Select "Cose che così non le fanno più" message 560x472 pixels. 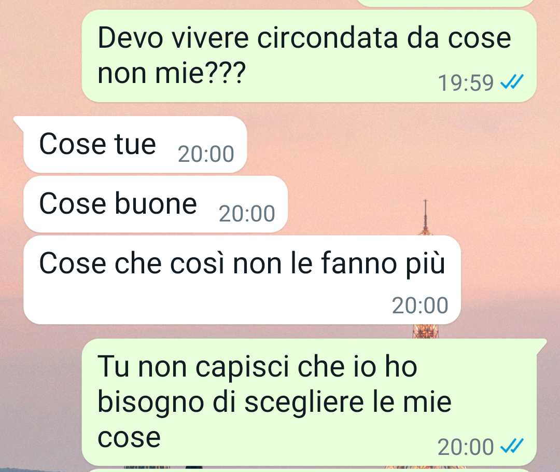pyautogui.click(x=242, y=280)
